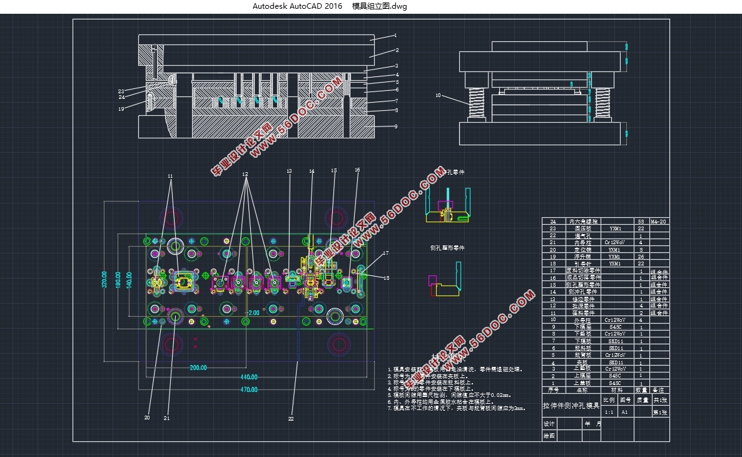742x457 pixels.
Task: Pick the 1:1 scale value in title block
Action: [x=609, y=412]
